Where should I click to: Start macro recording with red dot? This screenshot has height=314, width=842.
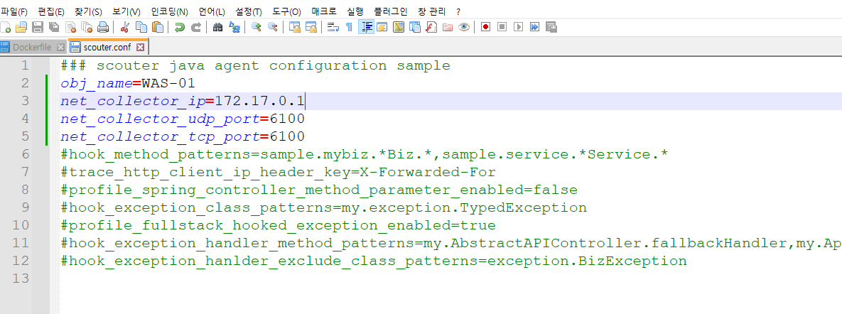485,27
